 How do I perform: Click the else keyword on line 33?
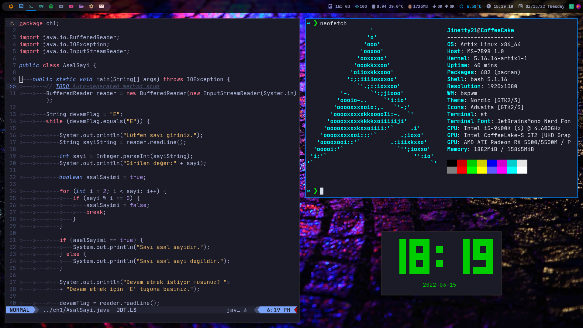[x=73, y=254]
